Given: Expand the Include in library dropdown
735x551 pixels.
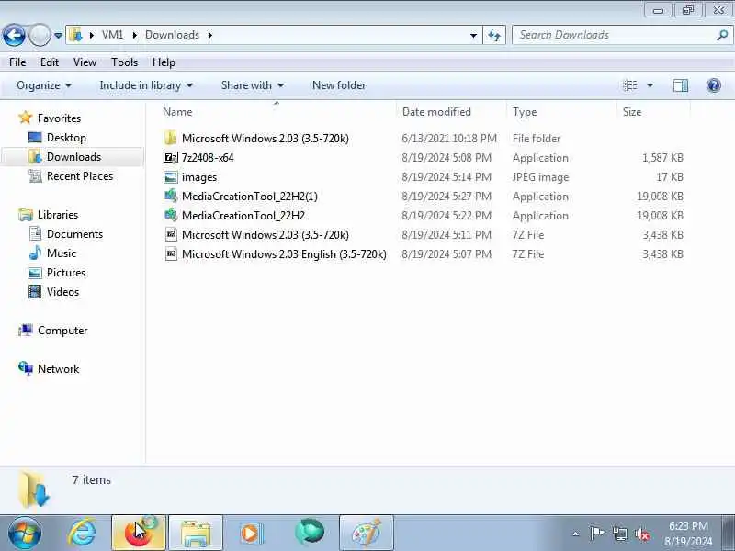Looking at the screenshot, I should 146,85.
